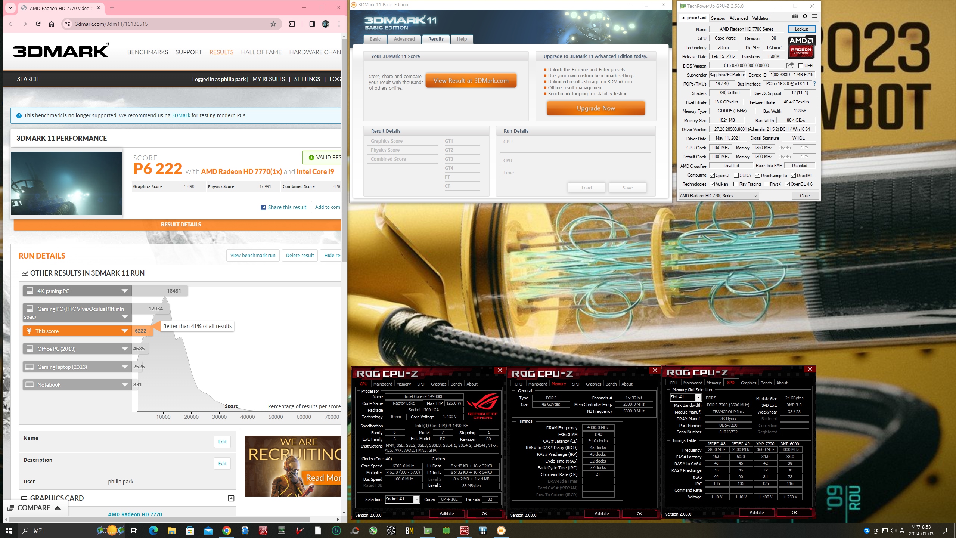This screenshot has width=956, height=538.
Task: Toggle DirectCompute checkbox in GPU-Z
Action: [757, 176]
